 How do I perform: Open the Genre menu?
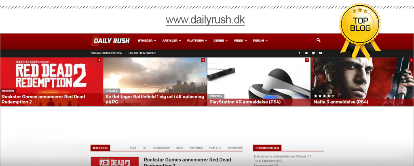tap(220, 41)
